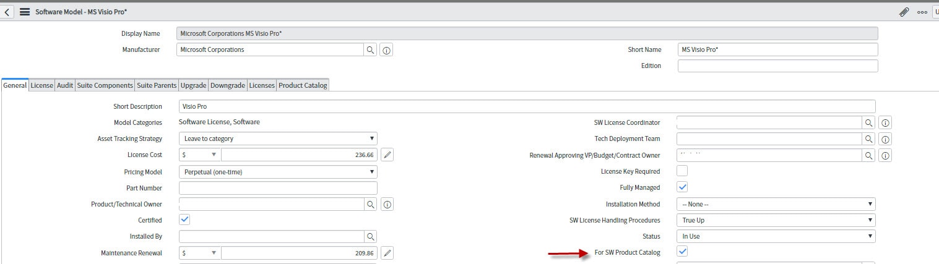The width and height of the screenshot is (939, 264).
Task: Look up Renewal Approving VP magnifier
Action: (x=869, y=155)
